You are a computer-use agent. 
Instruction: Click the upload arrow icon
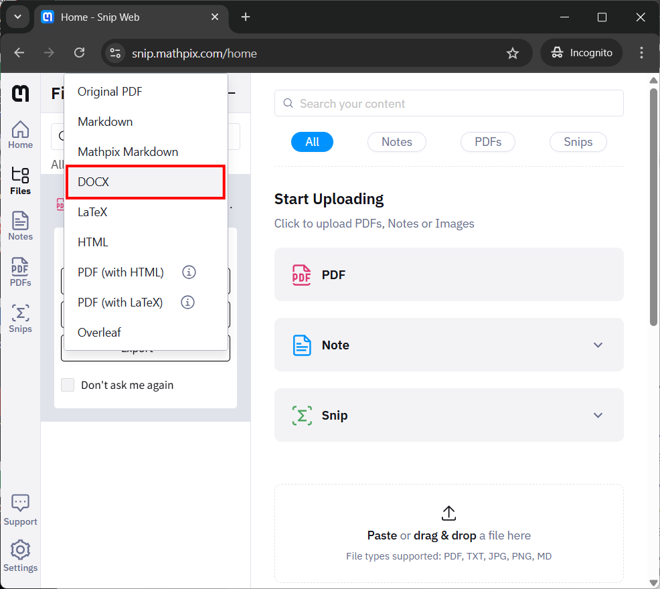[x=448, y=513]
